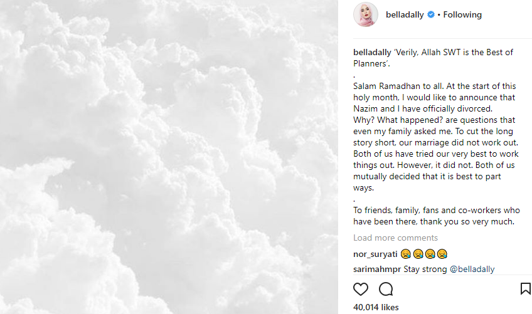Click 'Stay strong' comment text
Screen dimensions: 532x314
point(425,270)
